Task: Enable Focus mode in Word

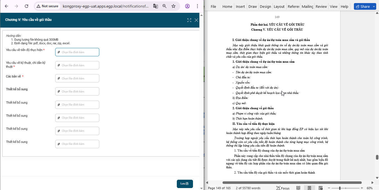Action: (283, 188)
